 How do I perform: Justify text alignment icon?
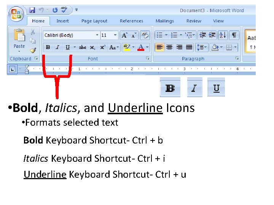[x=189, y=47]
